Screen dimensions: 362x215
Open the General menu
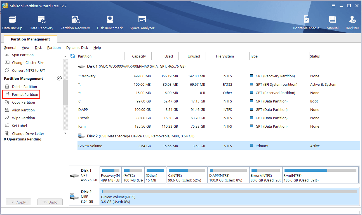pyautogui.click(x=10, y=47)
